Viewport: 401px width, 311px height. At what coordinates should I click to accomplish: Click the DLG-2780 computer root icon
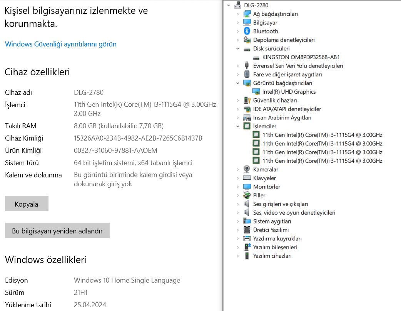click(x=237, y=5)
